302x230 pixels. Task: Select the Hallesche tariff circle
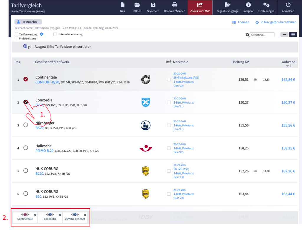click(26, 148)
